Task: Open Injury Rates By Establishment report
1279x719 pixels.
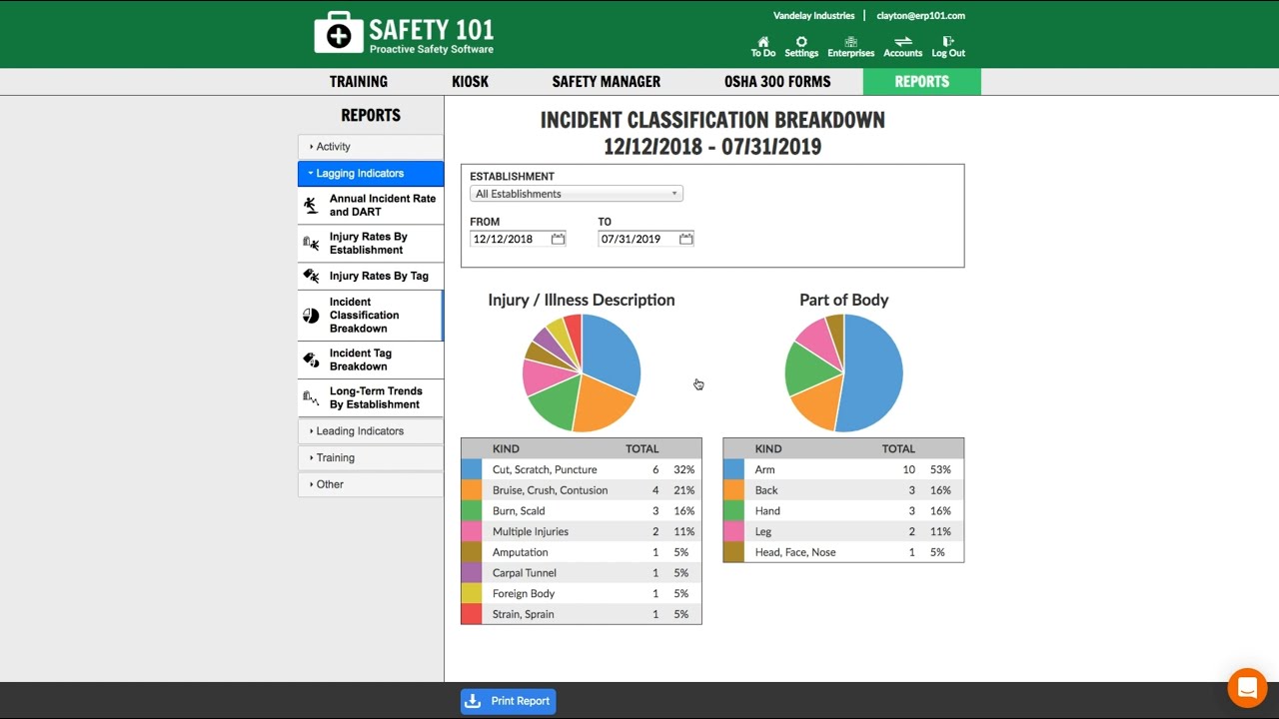Action: (x=369, y=243)
